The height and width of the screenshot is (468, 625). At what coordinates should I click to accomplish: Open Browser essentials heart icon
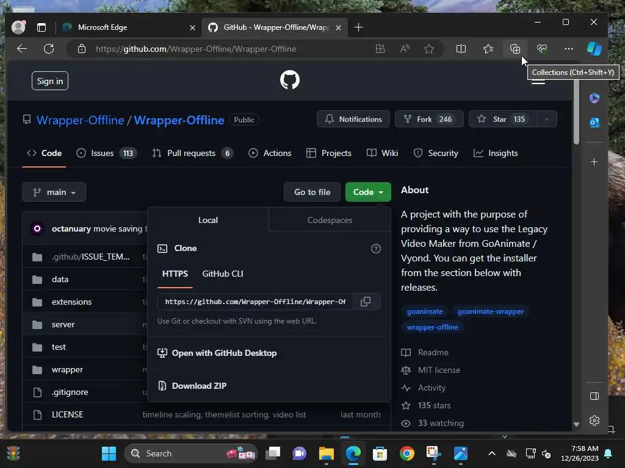(542, 49)
